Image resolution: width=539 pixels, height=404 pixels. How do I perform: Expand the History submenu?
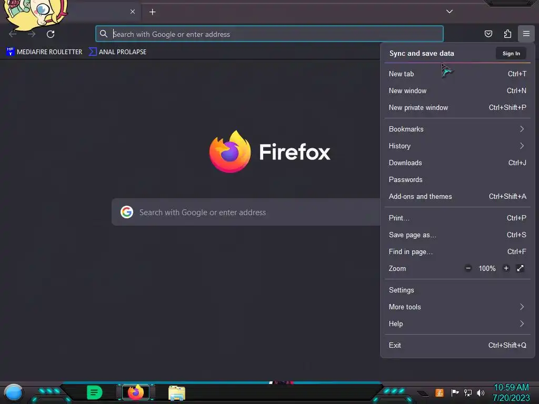[x=457, y=146]
